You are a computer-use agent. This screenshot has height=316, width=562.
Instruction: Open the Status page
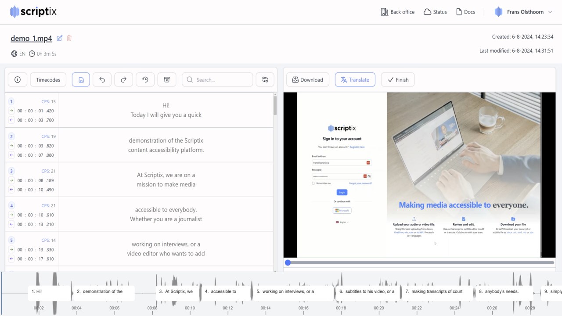click(435, 12)
